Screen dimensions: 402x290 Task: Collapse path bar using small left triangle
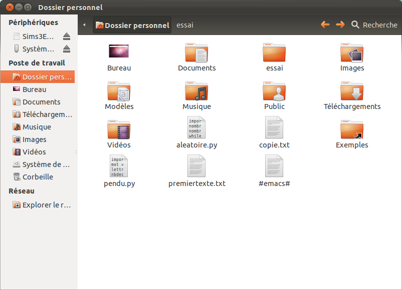[x=84, y=25]
